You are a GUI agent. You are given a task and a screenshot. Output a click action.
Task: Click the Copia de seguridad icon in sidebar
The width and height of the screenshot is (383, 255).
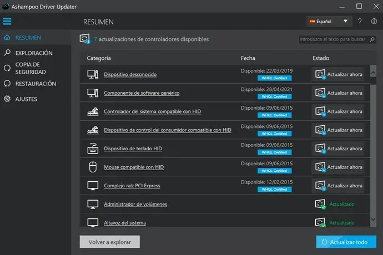point(7,68)
